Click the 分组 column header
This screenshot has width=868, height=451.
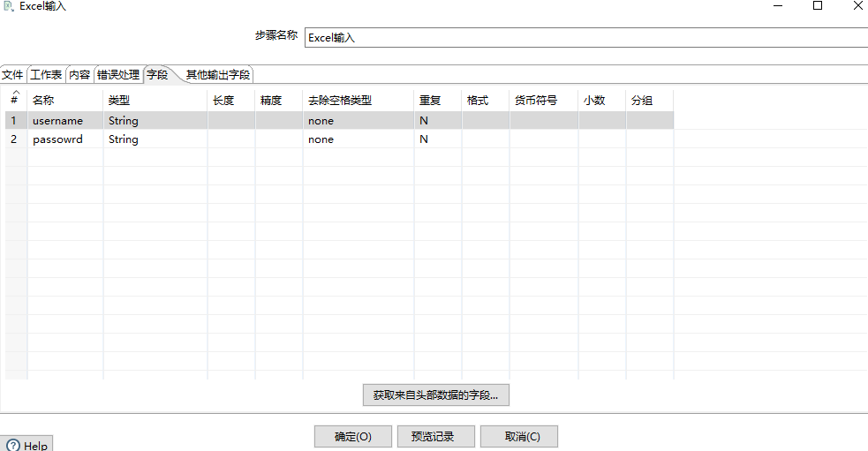[x=650, y=100]
